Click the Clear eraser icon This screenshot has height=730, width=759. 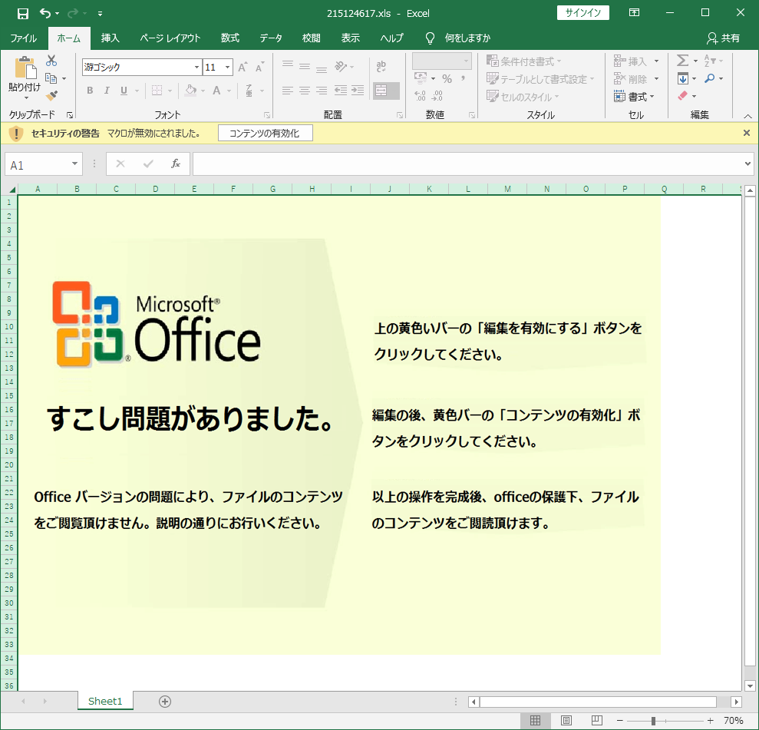[683, 96]
